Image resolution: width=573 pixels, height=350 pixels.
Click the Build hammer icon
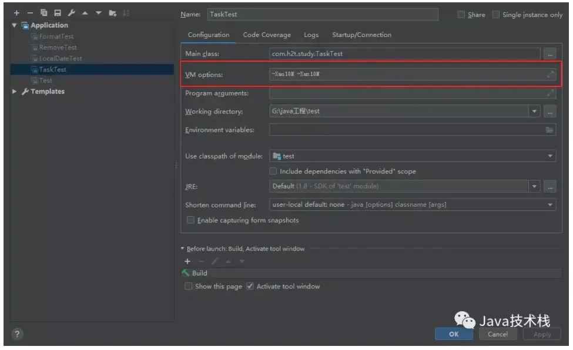pos(186,273)
